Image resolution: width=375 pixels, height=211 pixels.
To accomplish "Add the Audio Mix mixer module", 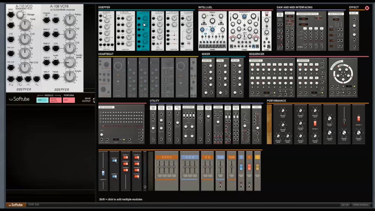I will [208, 78].
